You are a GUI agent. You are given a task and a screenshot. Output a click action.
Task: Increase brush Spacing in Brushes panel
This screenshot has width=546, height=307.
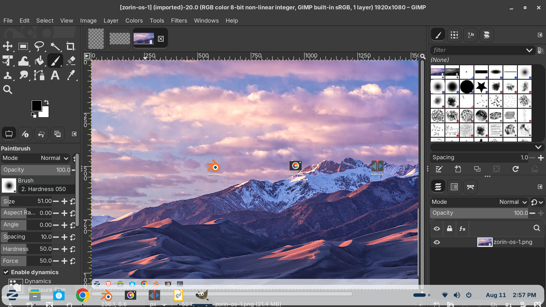(541, 158)
